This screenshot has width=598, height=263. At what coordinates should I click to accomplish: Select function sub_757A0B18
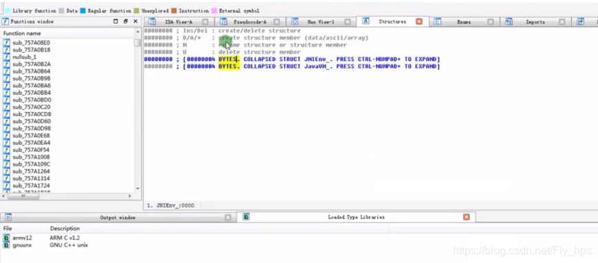point(31,50)
